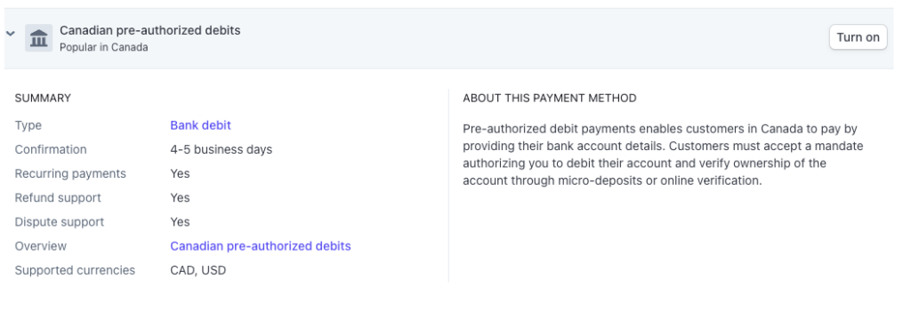Click the Confirmation row label
The image size is (911, 327).
[51, 149]
